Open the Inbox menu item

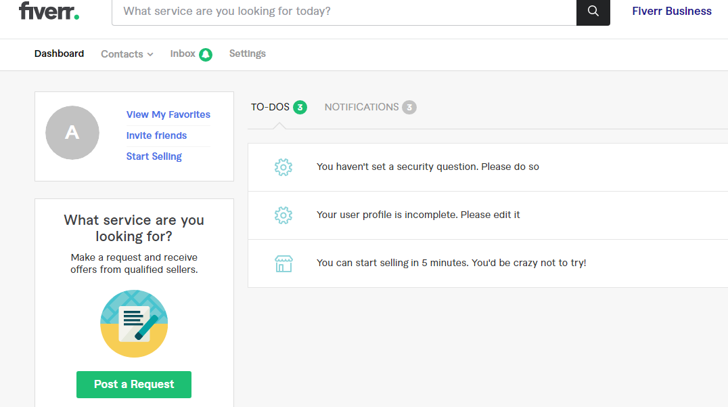tap(183, 53)
